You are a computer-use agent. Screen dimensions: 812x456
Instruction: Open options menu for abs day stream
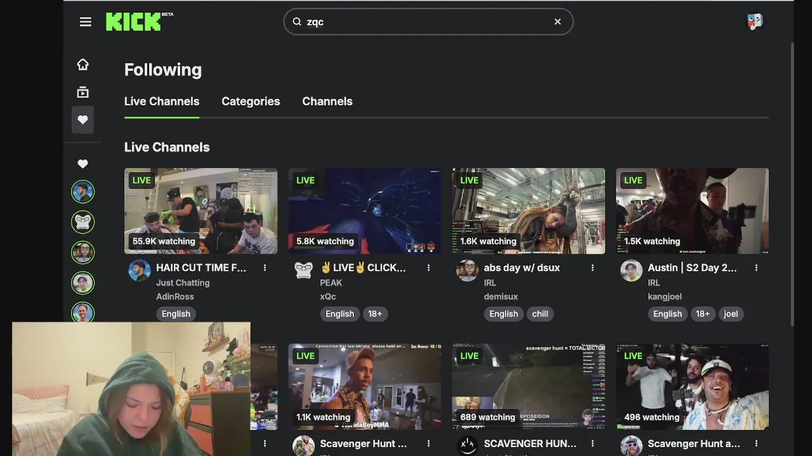(593, 268)
